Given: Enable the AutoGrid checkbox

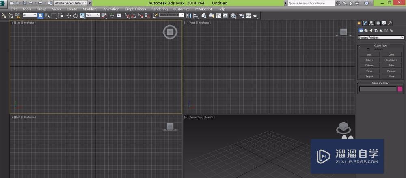Looking at the screenshot, I should [369, 49].
